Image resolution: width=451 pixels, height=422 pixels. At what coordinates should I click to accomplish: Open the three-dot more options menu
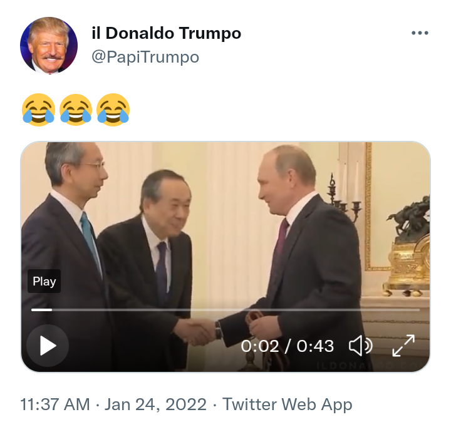pos(420,33)
